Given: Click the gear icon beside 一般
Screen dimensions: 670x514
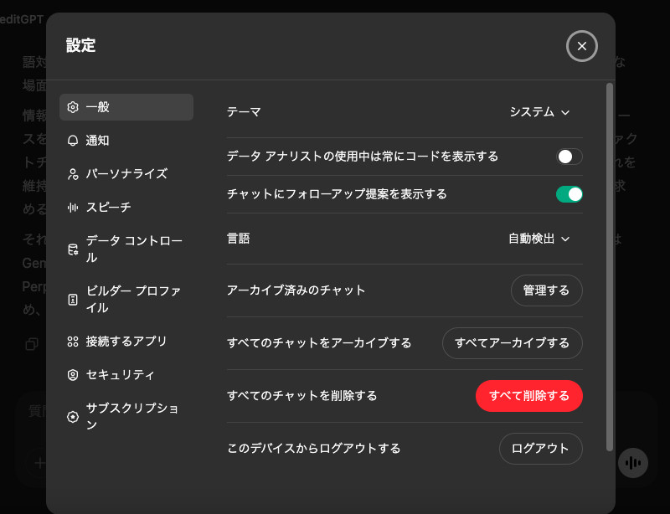Looking at the screenshot, I should [73, 107].
